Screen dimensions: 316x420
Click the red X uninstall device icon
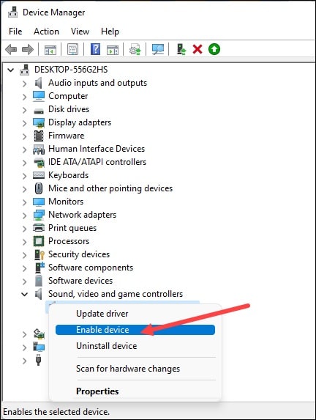coord(197,49)
